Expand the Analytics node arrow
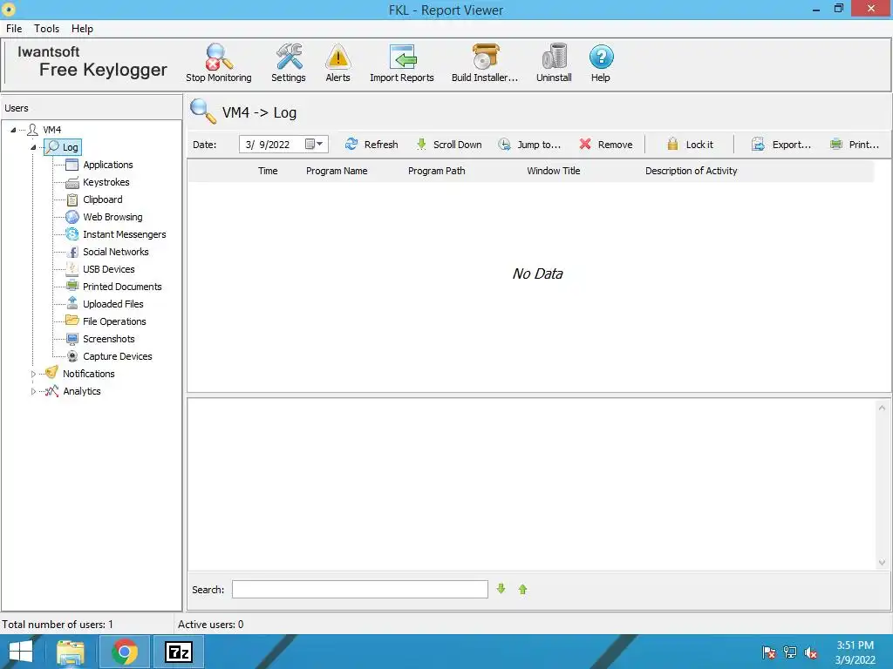 33,391
